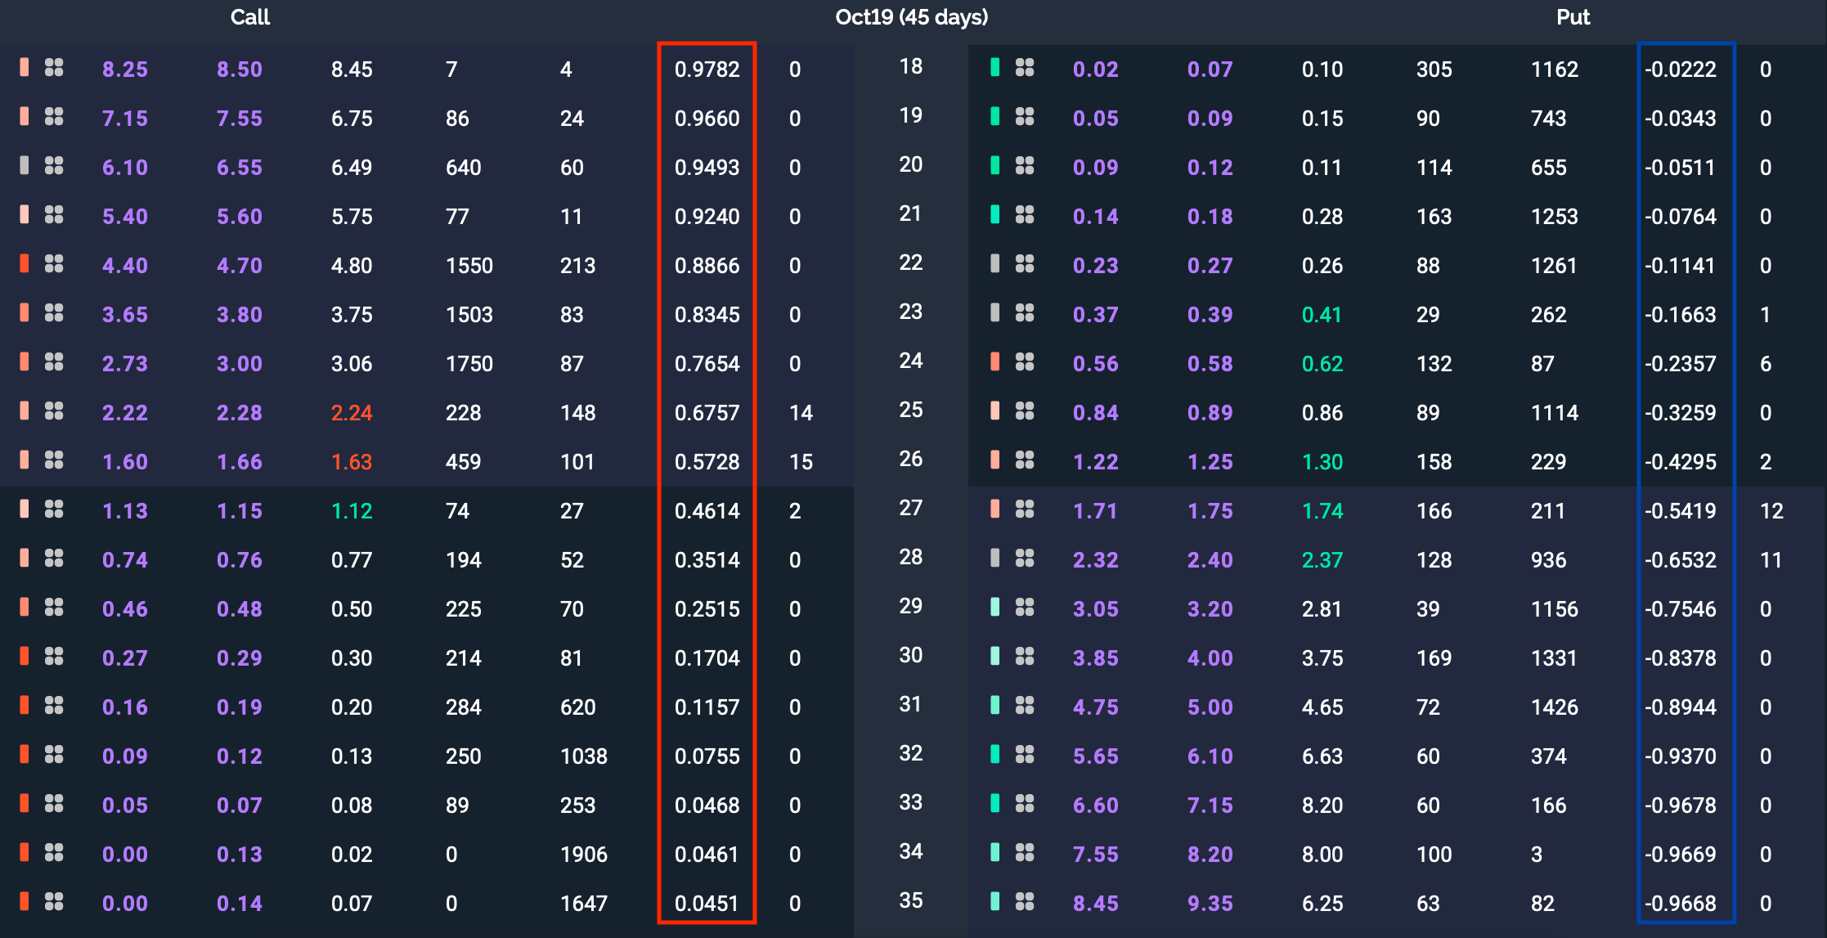Click the four-dot icon on the 24 strike put row
Screen dimensions: 1827x938
[1025, 363]
